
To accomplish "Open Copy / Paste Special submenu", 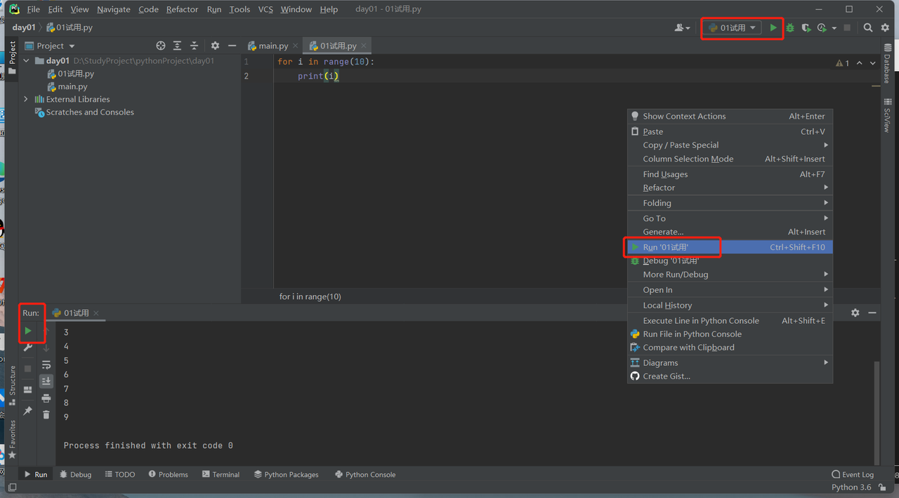I will click(x=730, y=145).
